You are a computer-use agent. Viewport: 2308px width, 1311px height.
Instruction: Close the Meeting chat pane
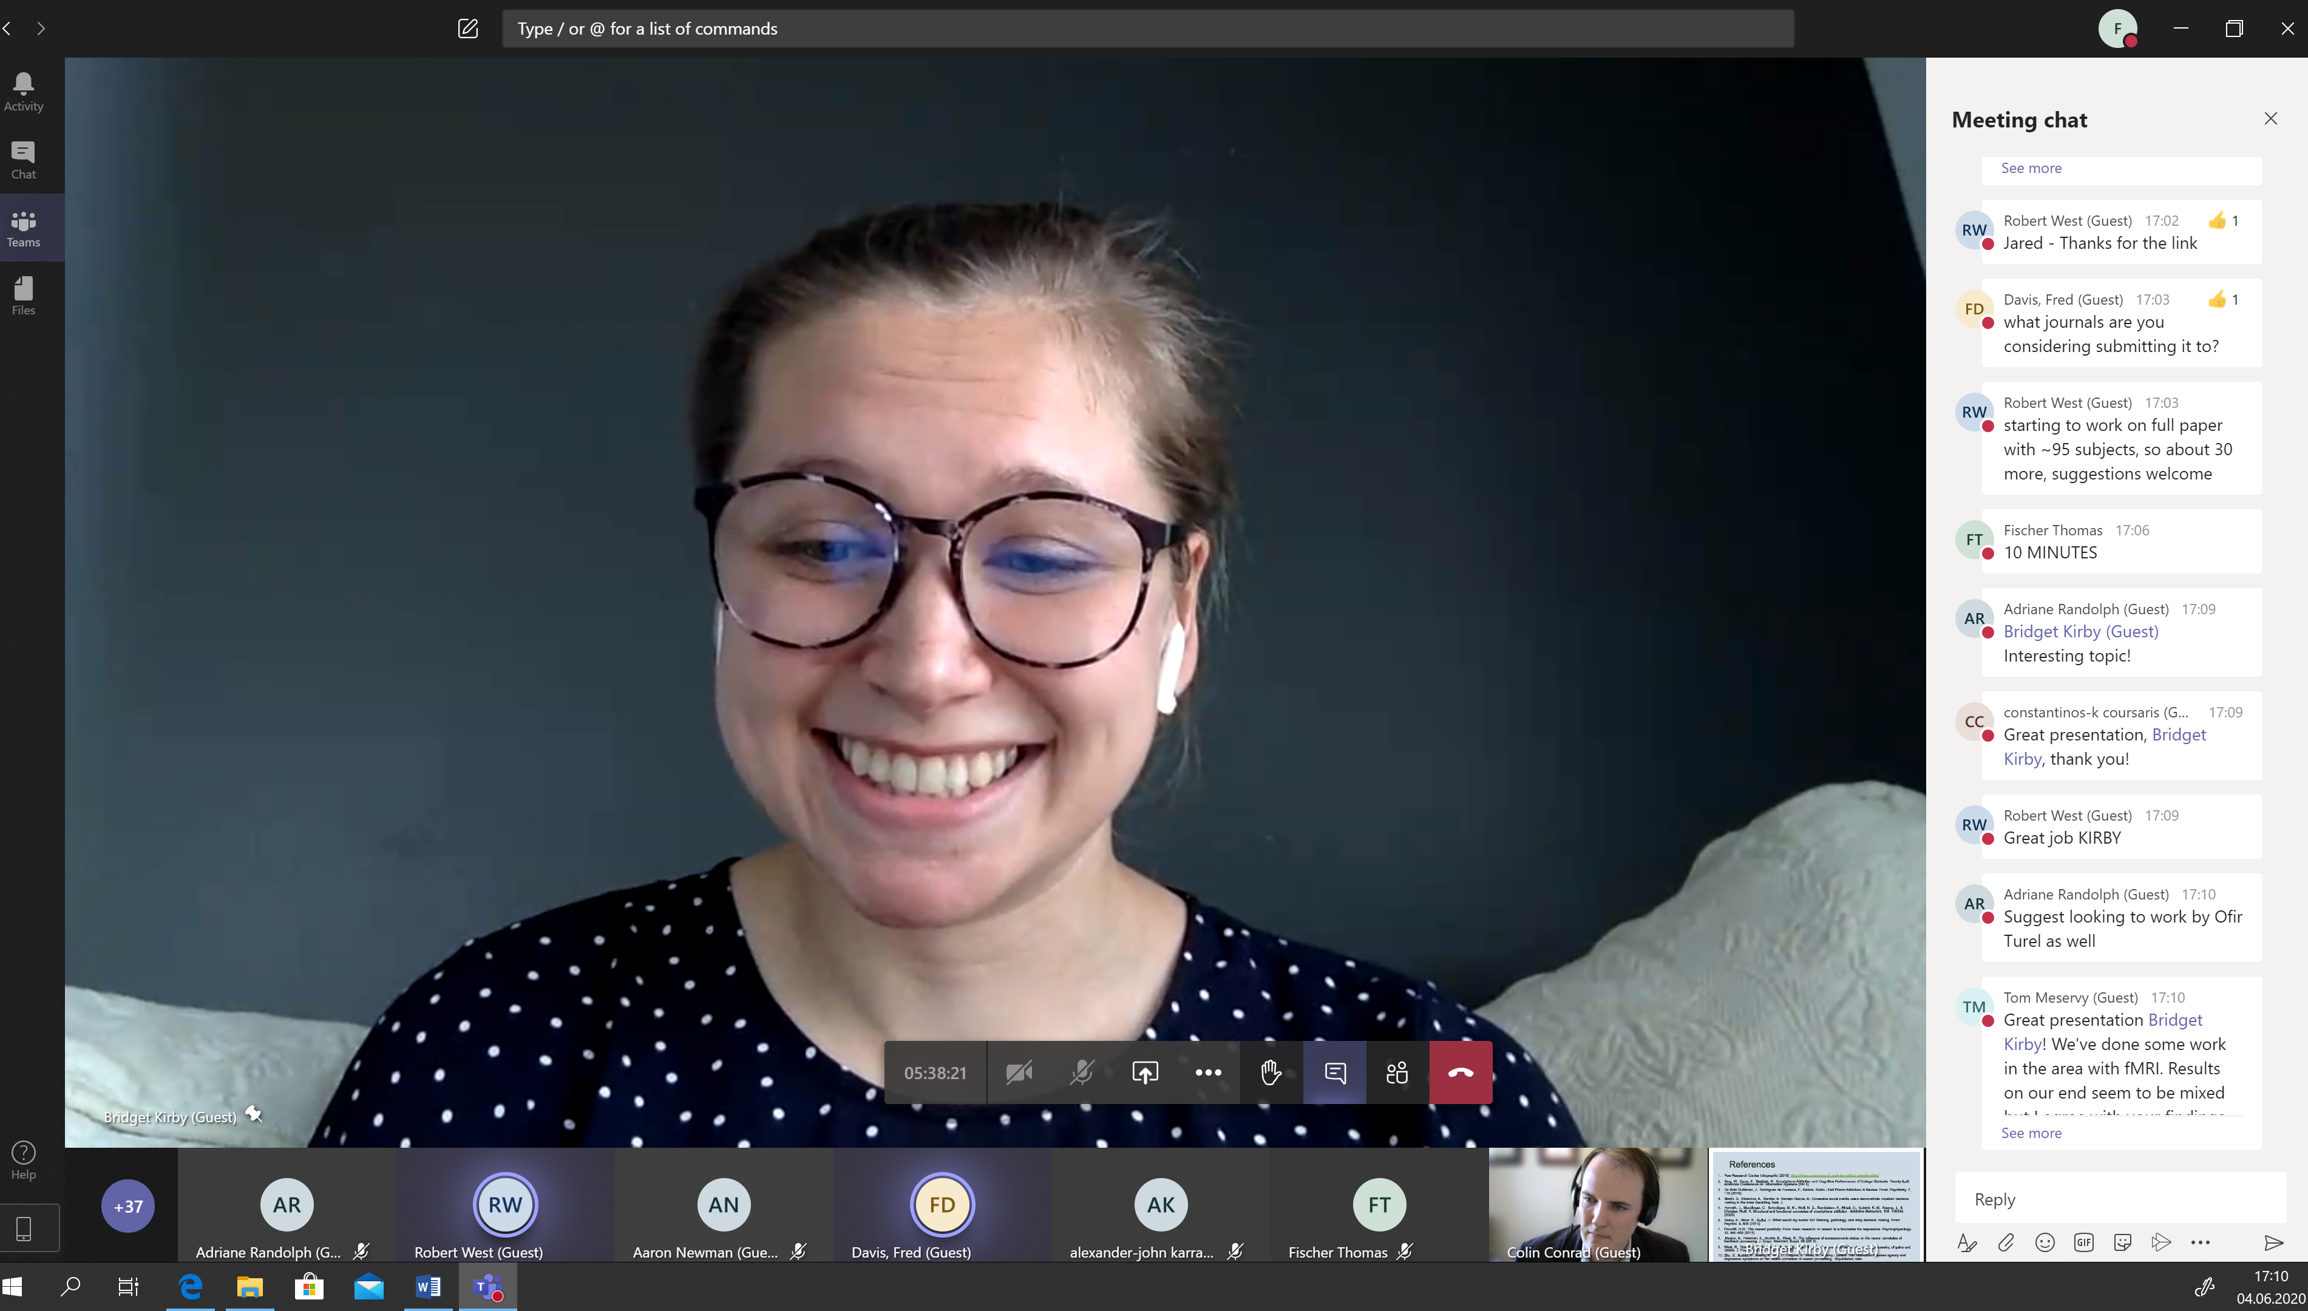click(2270, 119)
